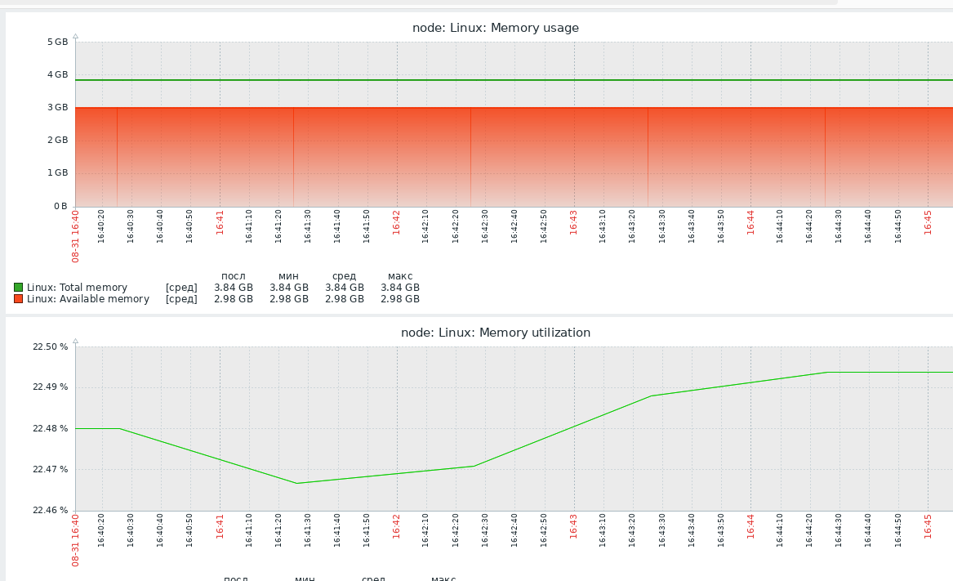Click the Y-axis arrow of Memory usage graph

click(75, 36)
